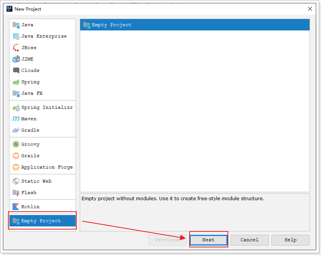Select the Spring leaf icon
Screen dimensions: 321x255
[x=16, y=82]
